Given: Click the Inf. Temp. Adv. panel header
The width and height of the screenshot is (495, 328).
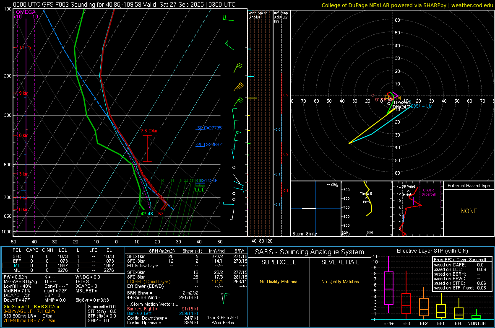Looking at the screenshot, I should (281, 17).
